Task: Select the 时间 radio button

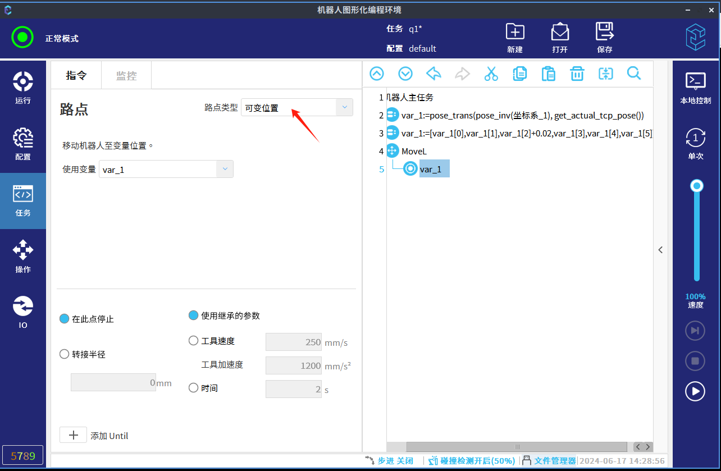Action: pos(194,388)
